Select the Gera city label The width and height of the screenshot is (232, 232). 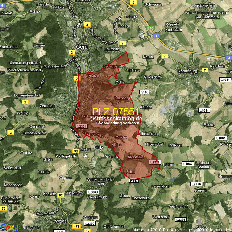tap(82, 46)
